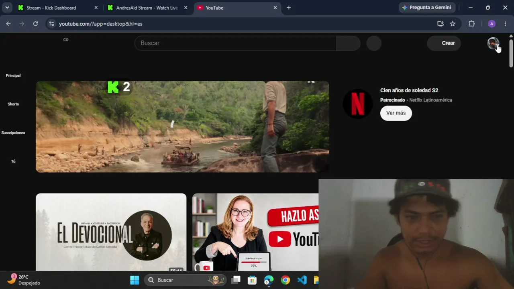Open Visual Studio Code from the taskbar
The image size is (514, 289).
302,280
